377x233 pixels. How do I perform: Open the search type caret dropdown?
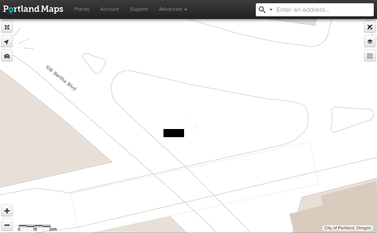click(271, 10)
